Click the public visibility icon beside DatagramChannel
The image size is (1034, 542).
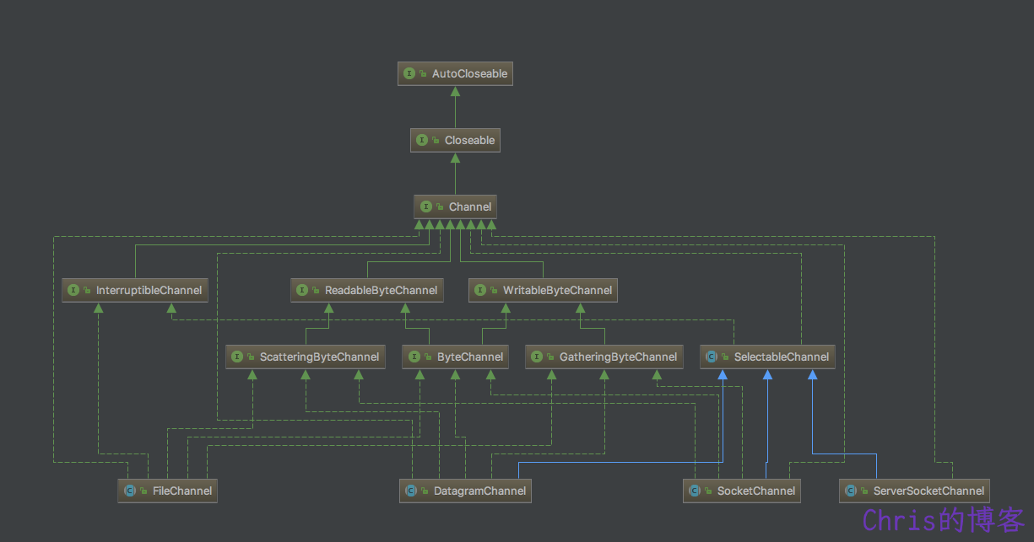click(x=425, y=491)
